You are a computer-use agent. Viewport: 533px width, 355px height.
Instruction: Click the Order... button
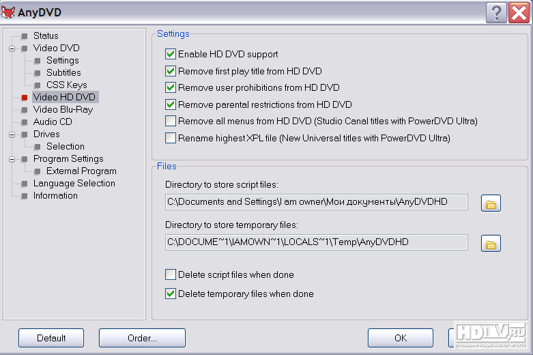(142, 338)
